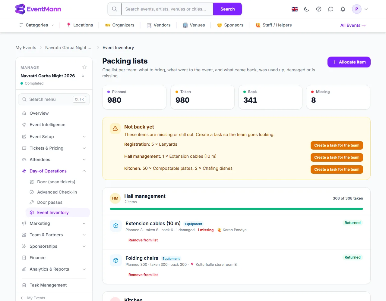Viewport: 386px width, 301px height.
Task: Expand Tickets & Pricing section
Action: tap(54, 148)
